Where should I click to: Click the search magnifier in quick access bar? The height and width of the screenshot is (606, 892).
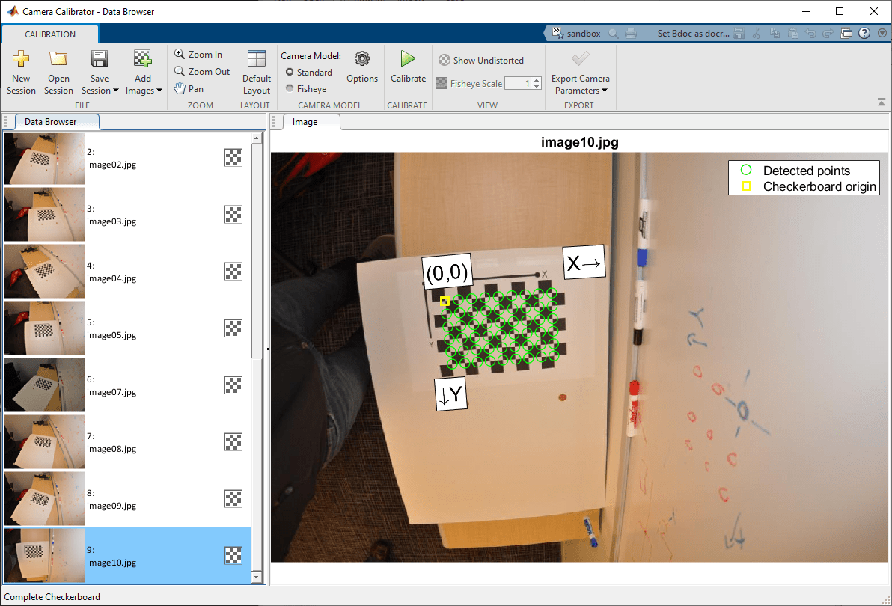614,34
